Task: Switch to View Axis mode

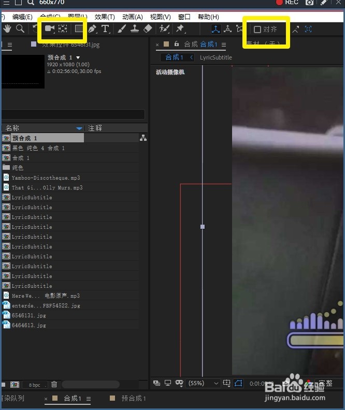Action: point(239,29)
